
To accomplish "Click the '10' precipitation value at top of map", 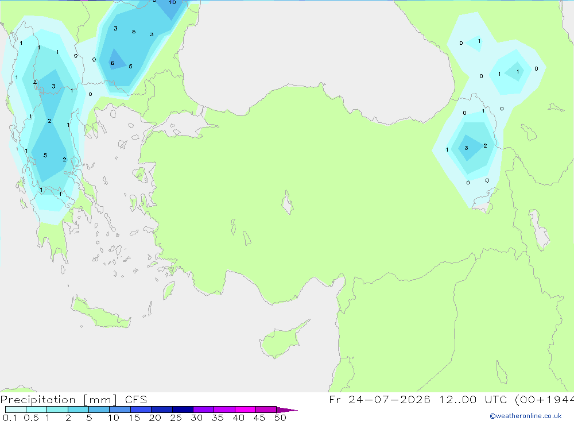I will [172, 2].
